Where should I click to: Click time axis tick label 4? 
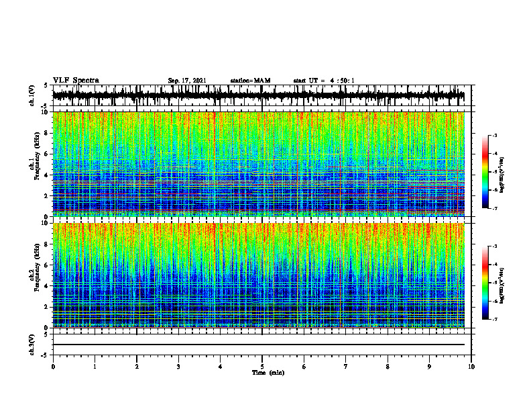[x=221, y=367]
